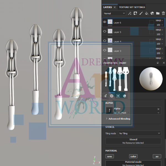Delete the selected layer with trash icon
Viewport: 166px width, 166px height.
pyautogui.click(x=163, y=13)
